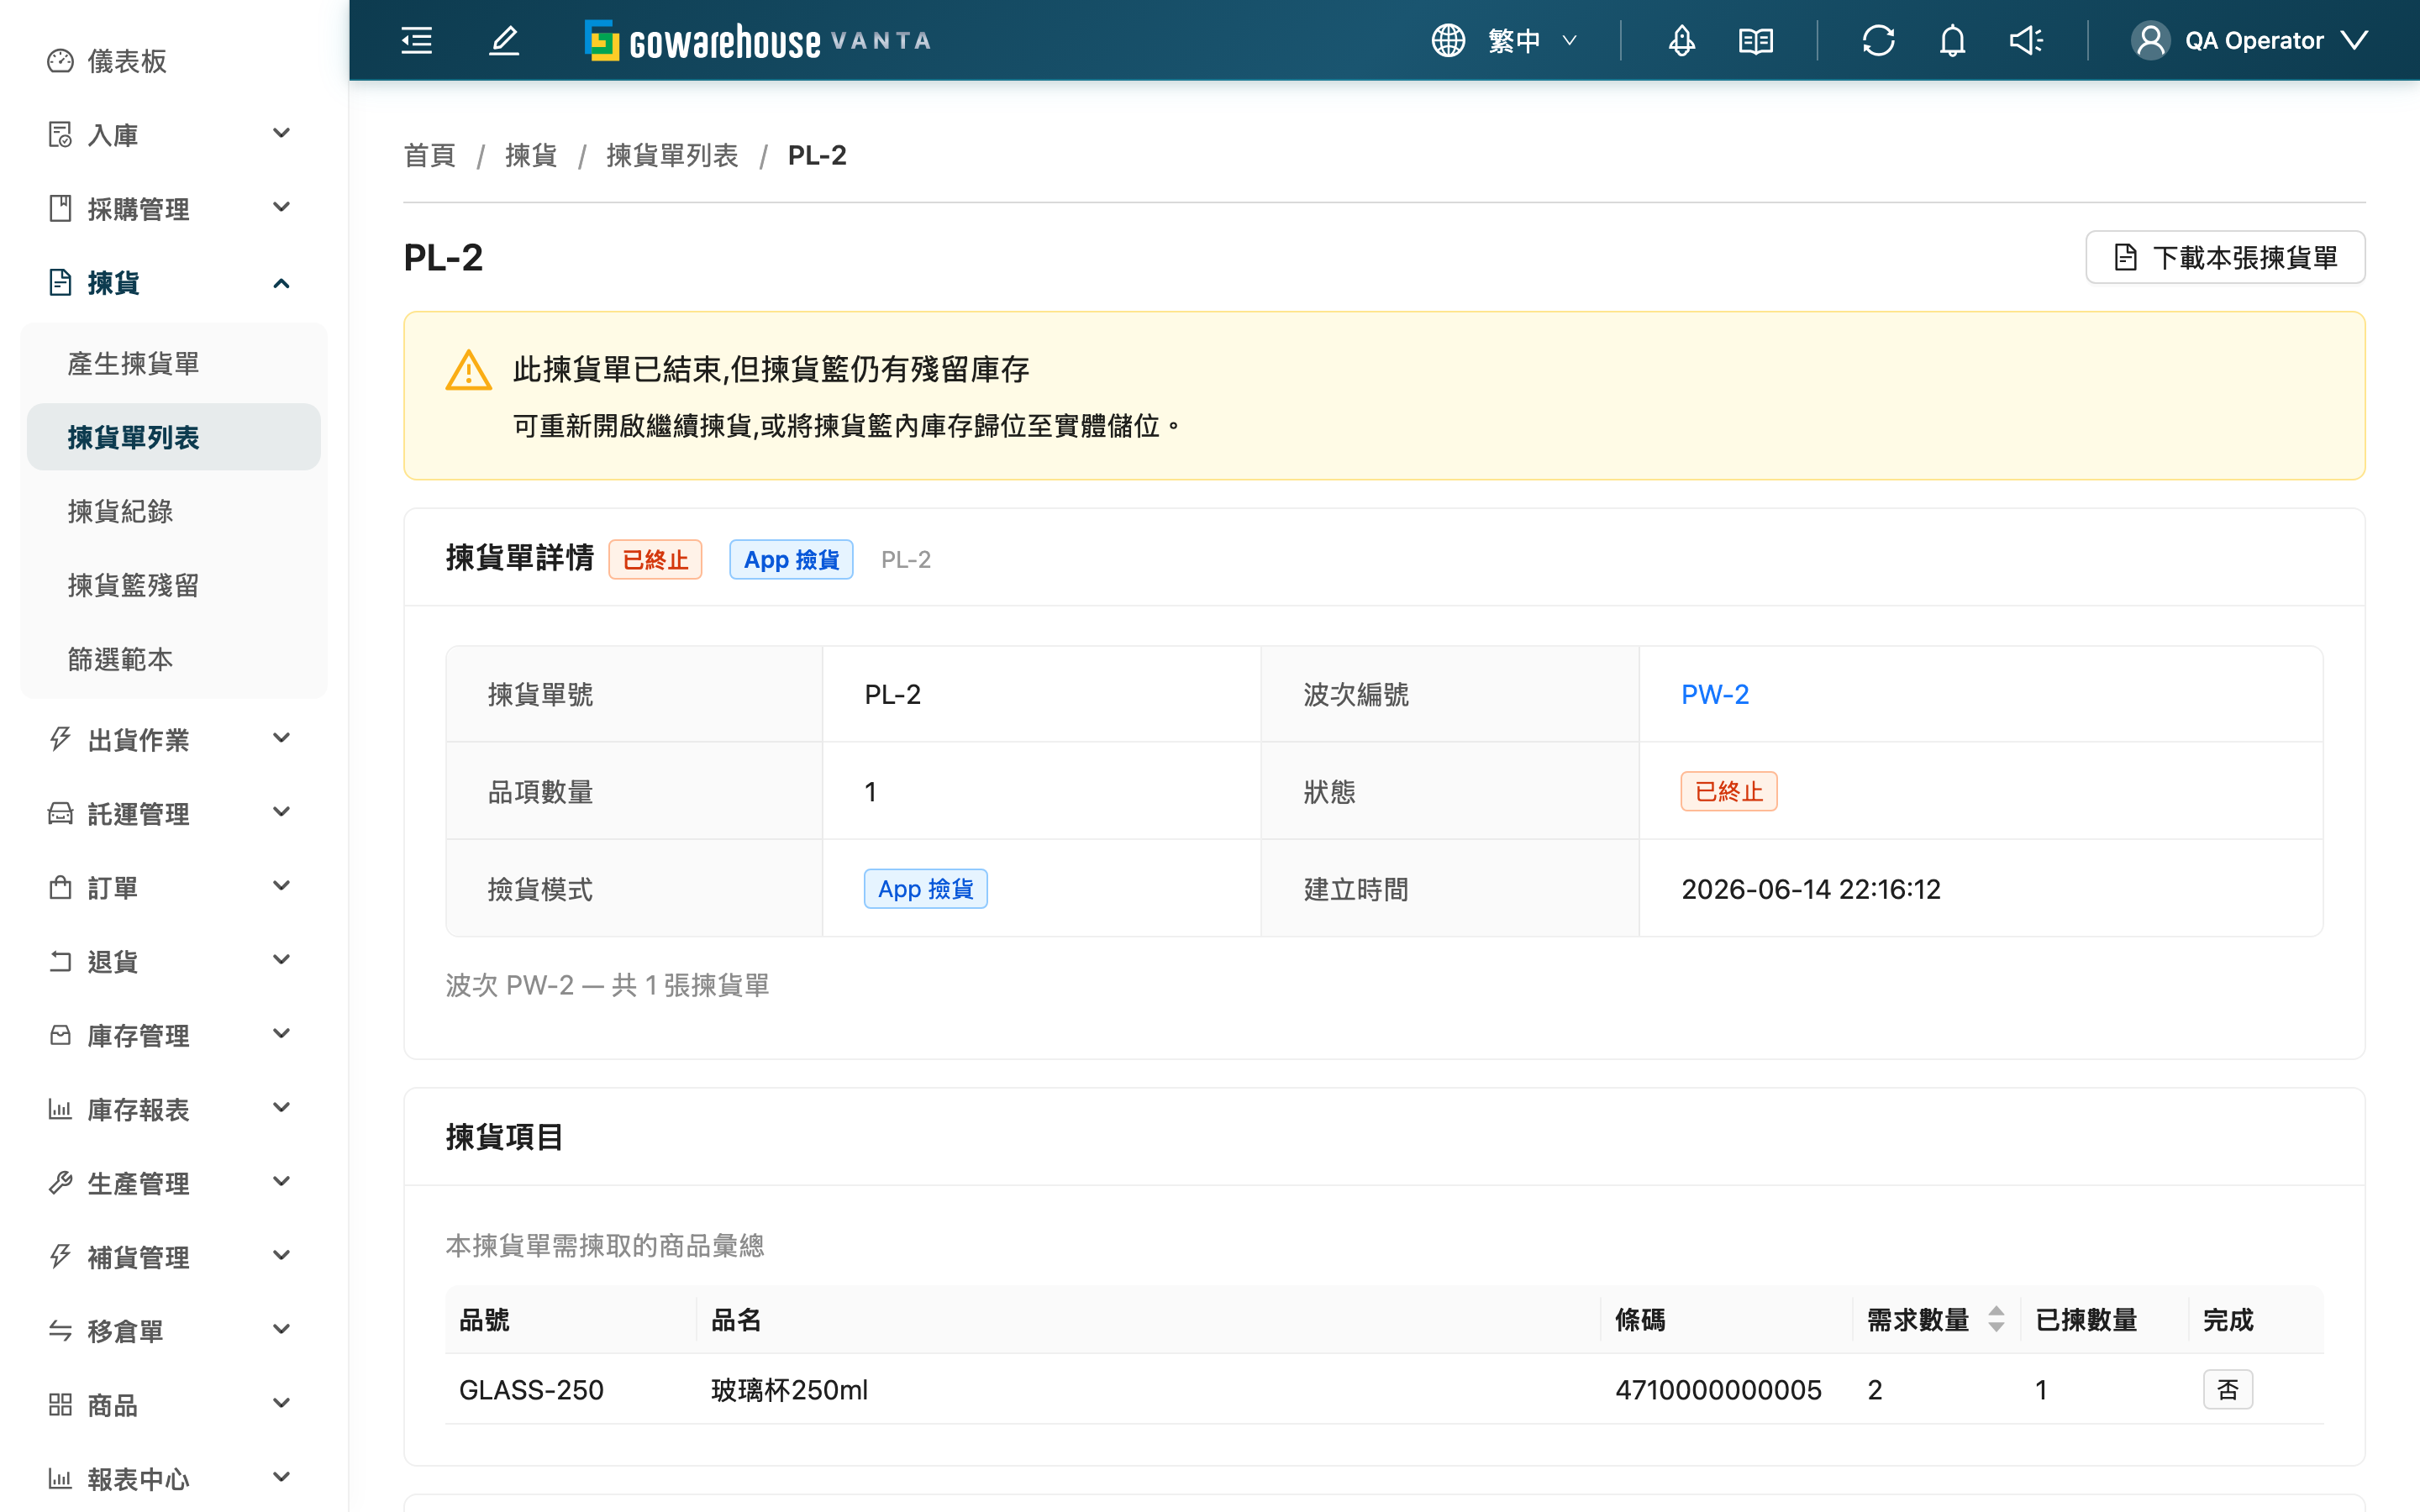Expand the 出貨作業 menu chevron
2420x1512 pixels.
point(282,738)
